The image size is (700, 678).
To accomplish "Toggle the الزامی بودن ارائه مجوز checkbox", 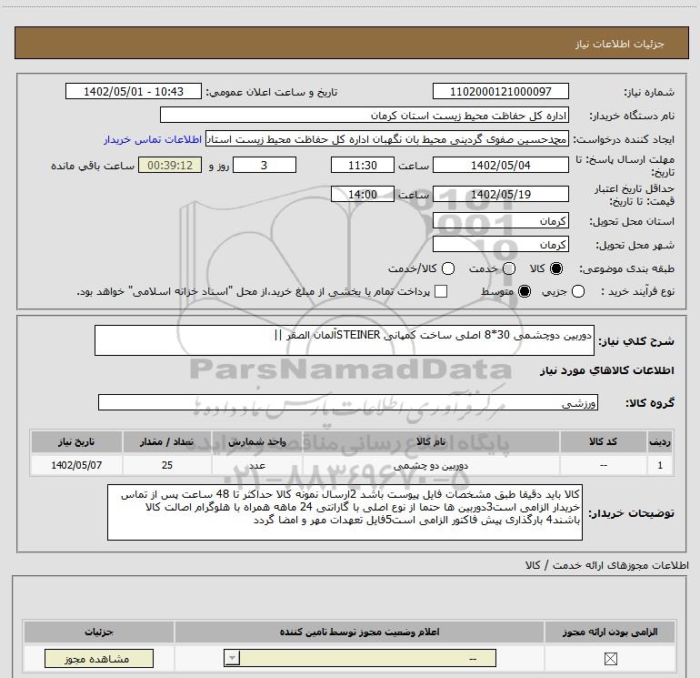I will pos(610,658).
